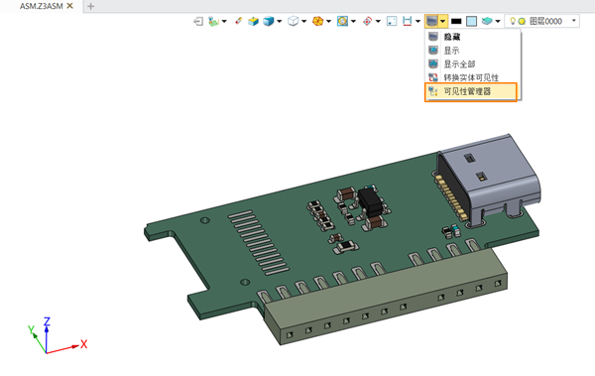
Task: Click the teal layer stack icon
Action: pyautogui.click(x=487, y=21)
